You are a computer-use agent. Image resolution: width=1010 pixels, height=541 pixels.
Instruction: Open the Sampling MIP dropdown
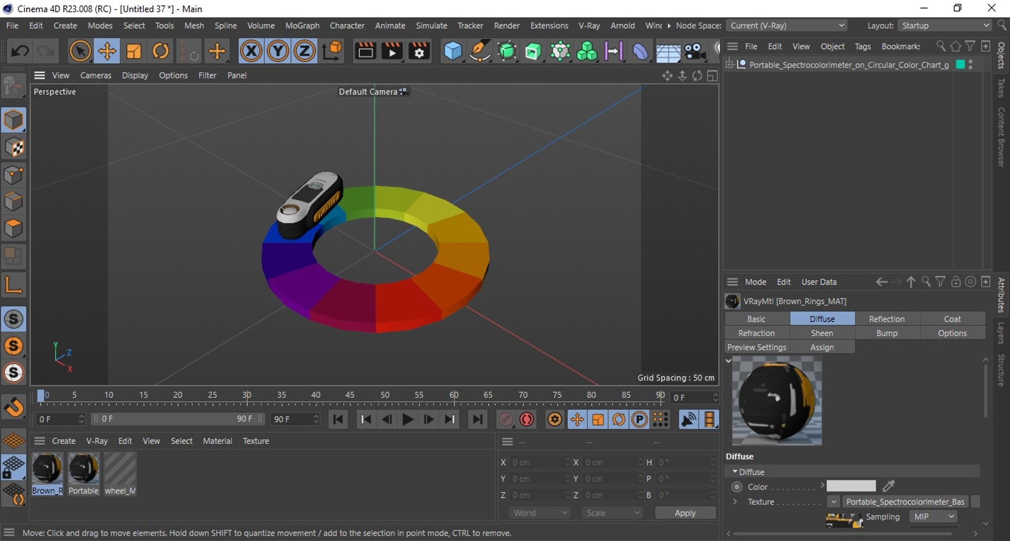pos(934,517)
